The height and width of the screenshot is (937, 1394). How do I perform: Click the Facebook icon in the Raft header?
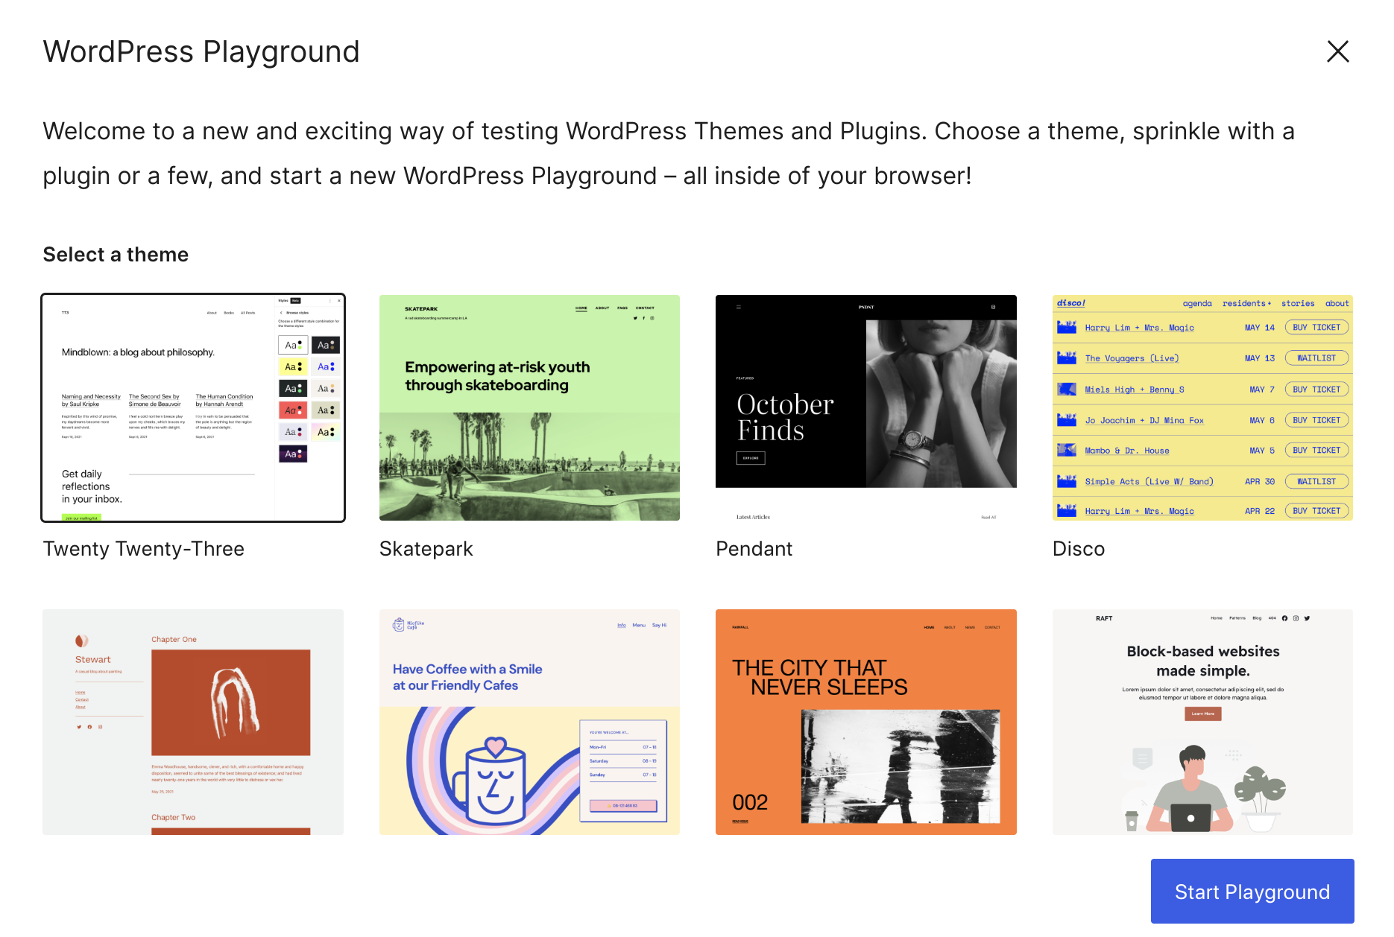1284,618
